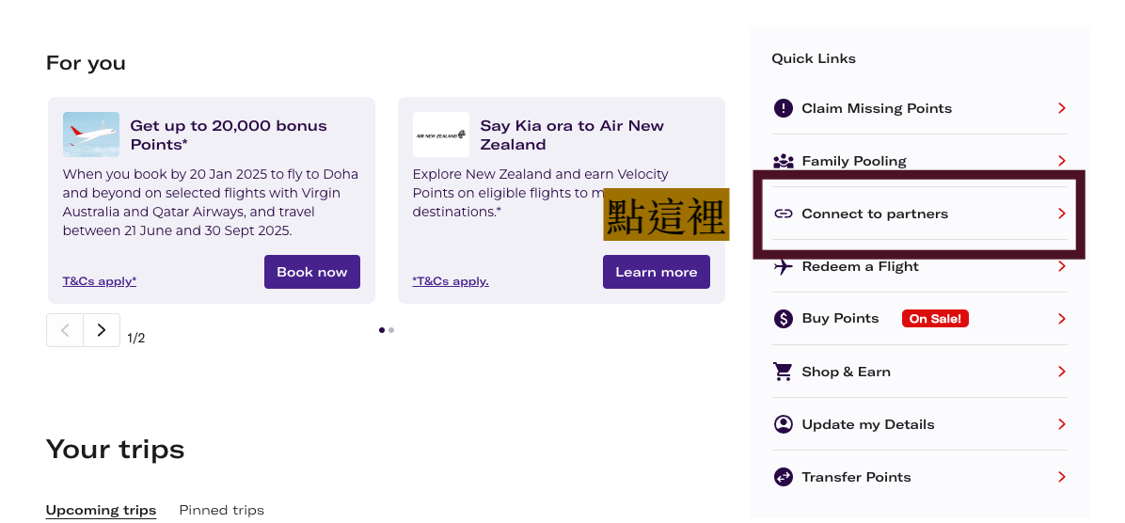Viewport: 1125px width, 523px height.
Task: Click the Family Pooling people icon
Action: coord(783,161)
